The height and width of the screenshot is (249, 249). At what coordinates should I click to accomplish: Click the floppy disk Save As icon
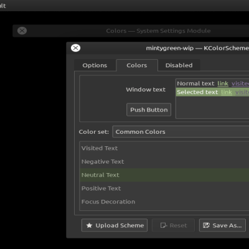(x=206, y=225)
